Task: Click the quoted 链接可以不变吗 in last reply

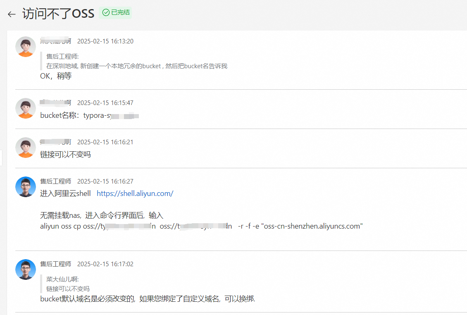Action: (x=68, y=289)
